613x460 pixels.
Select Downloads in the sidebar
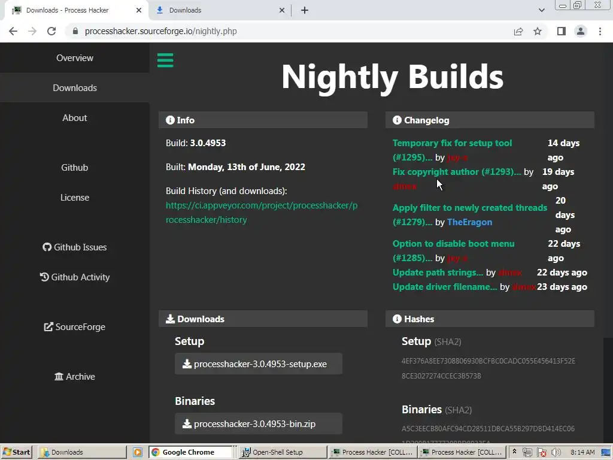tap(75, 87)
